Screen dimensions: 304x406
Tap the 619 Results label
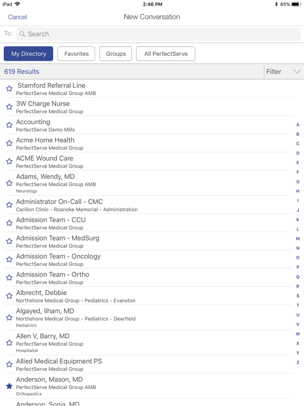(22, 71)
